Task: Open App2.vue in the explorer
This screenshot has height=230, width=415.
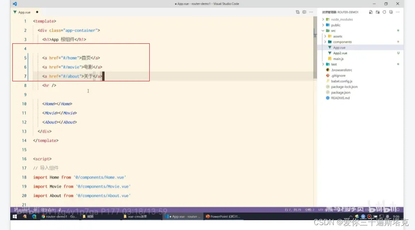Action: click(x=340, y=53)
